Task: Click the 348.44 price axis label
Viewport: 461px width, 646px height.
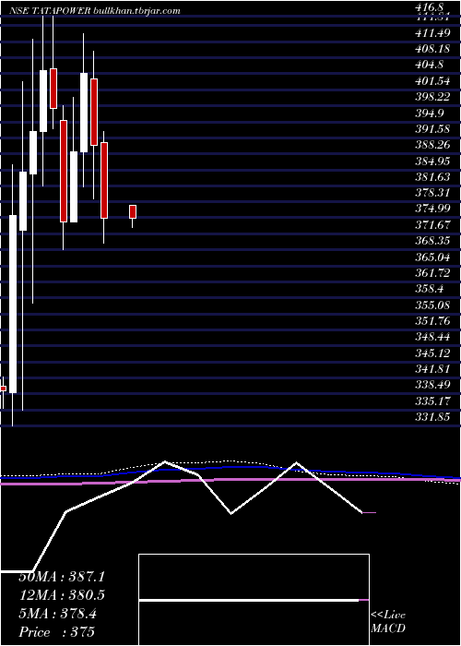Action: tap(432, 337)
